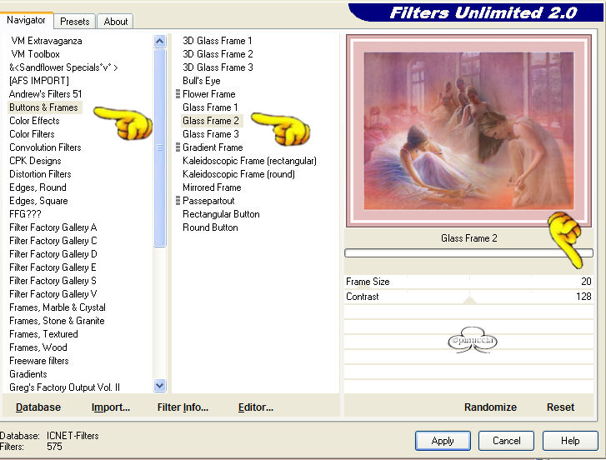
Task: Select VM Extravaganza category
Action: tap(47, 41)
